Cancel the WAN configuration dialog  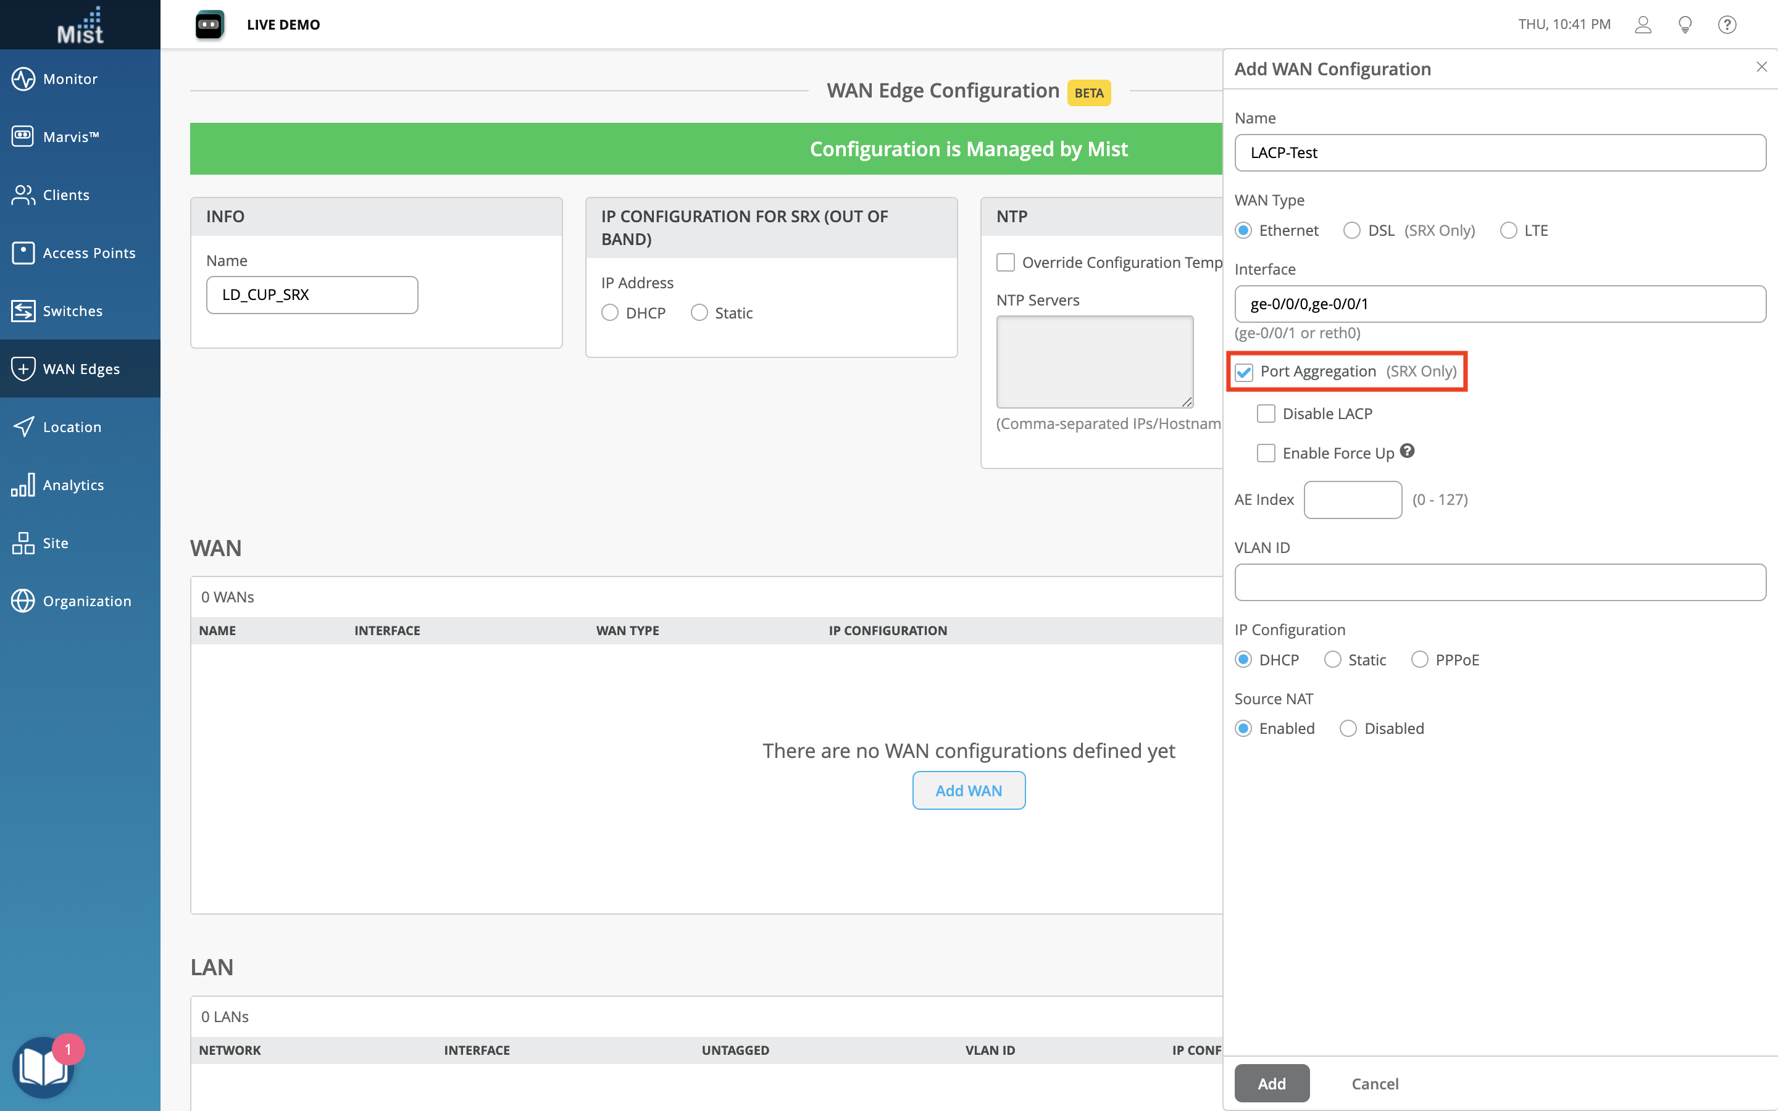coord(1375,1083)
